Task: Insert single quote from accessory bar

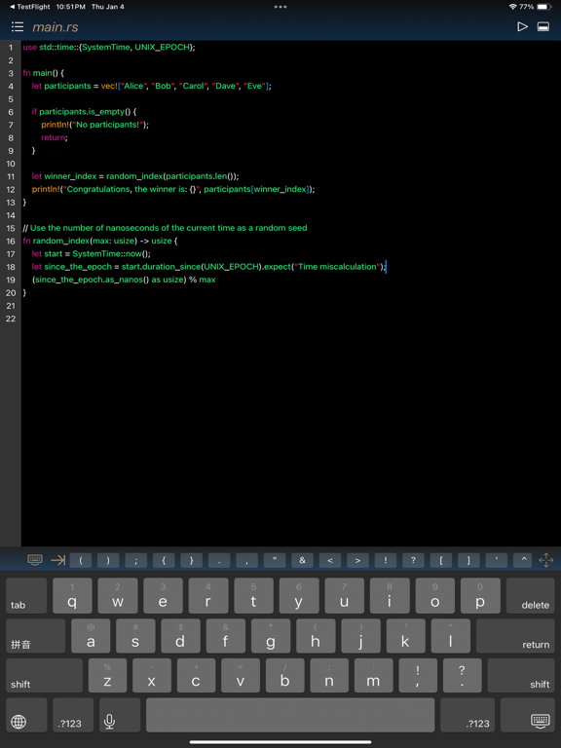Action: coord(496,561)
